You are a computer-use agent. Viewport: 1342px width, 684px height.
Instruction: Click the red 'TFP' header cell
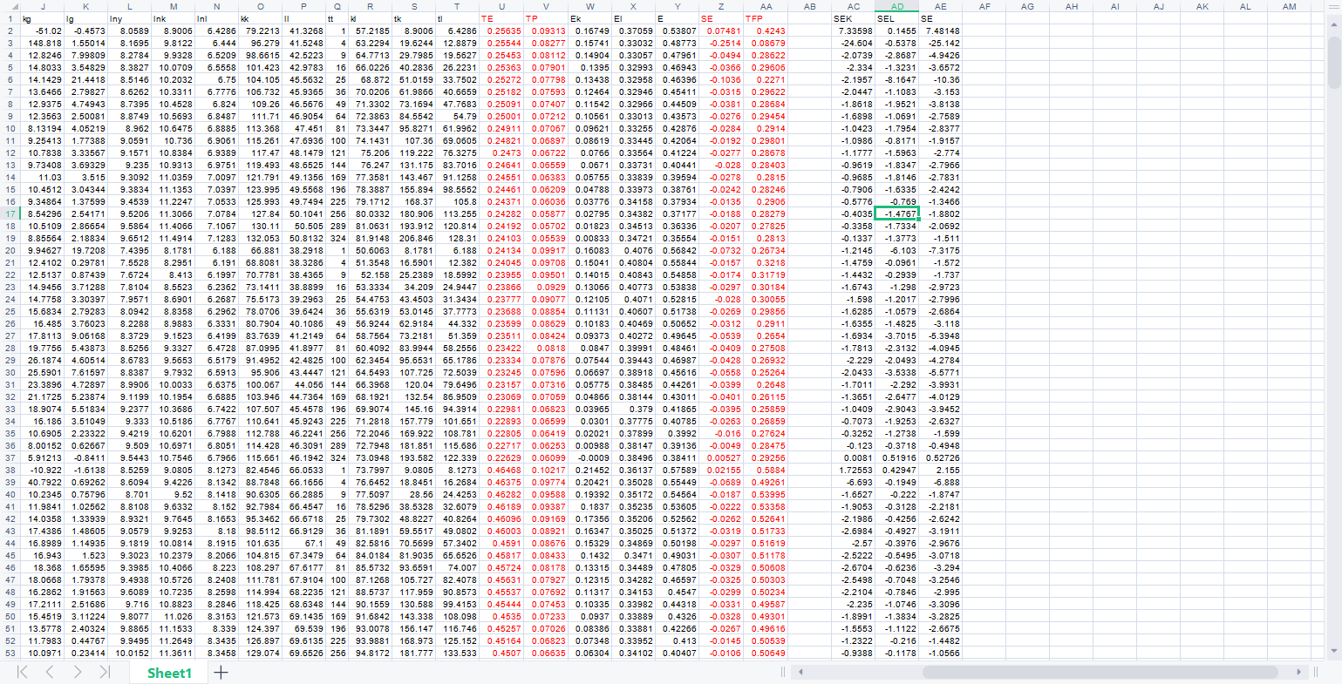point(766,18)
